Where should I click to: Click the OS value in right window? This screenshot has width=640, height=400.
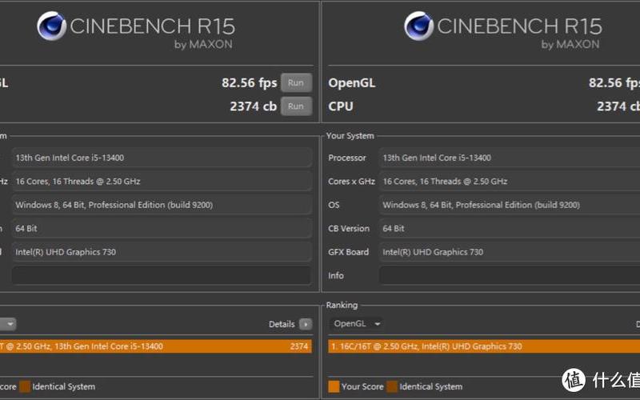pos(510,205)
